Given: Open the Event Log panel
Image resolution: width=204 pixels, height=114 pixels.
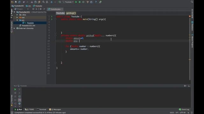Looking at the screenshot, I should [x=184, y=110].
